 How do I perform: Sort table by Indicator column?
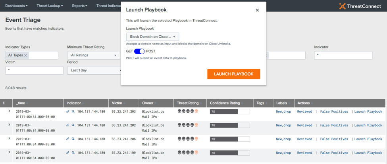[x=75, y=103]
